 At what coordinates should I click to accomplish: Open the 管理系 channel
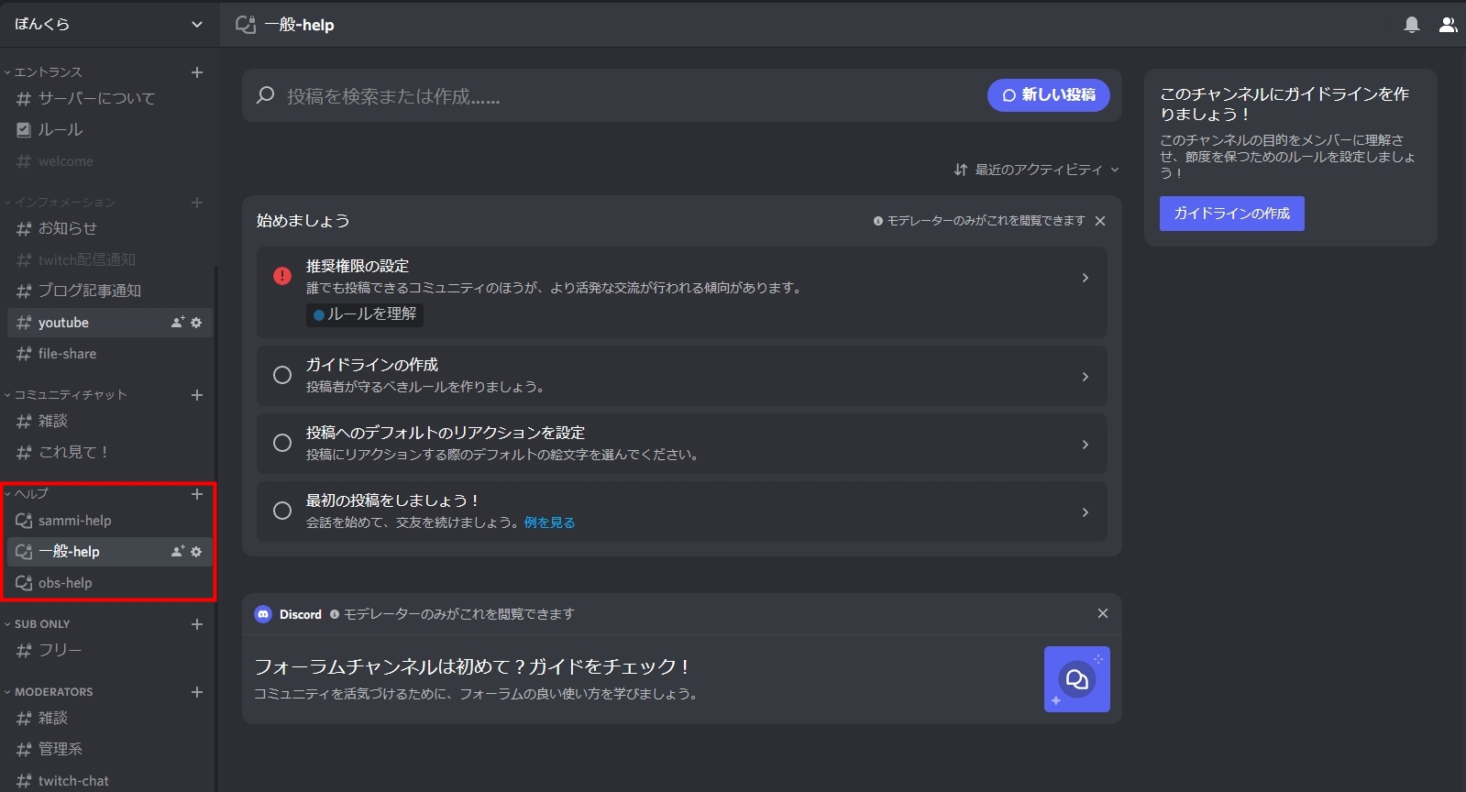click(110, 749)
